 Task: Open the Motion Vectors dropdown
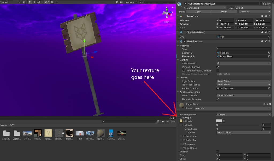click(243, 95)
